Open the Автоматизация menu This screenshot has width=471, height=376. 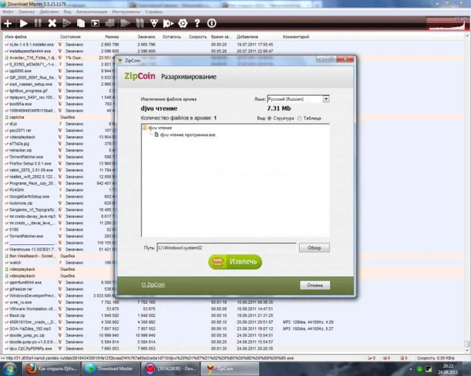pos(91,12)
